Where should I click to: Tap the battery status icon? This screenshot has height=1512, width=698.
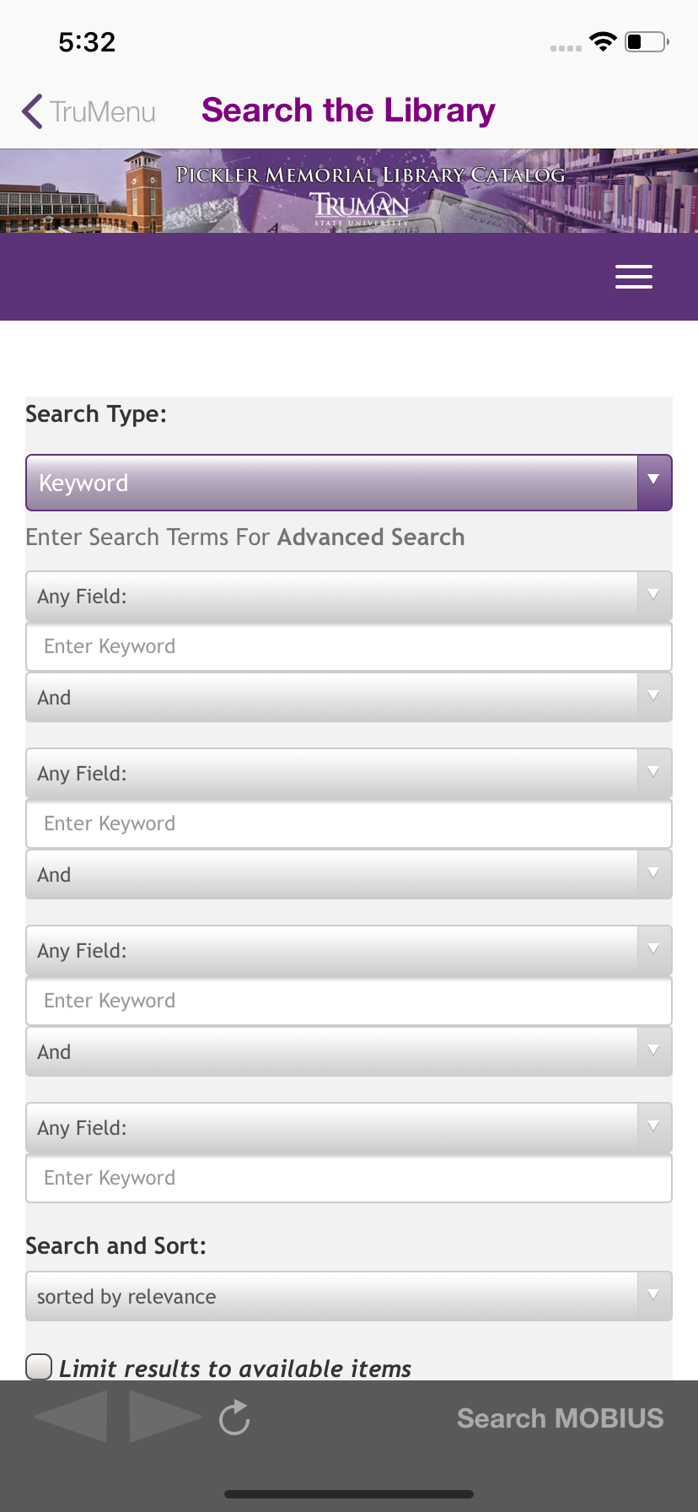coord(647,41)
